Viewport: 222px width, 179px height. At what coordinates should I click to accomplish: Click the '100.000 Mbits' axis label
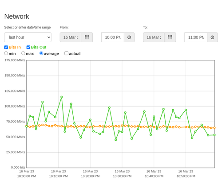[15, 106]
